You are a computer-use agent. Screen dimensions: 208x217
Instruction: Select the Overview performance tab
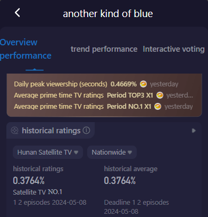(x=26, y=49)
